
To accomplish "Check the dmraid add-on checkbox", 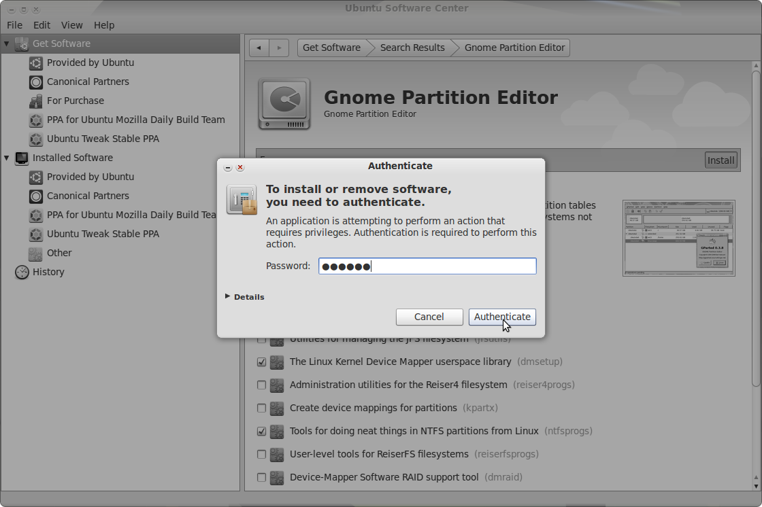I will [x=261, y=477].
